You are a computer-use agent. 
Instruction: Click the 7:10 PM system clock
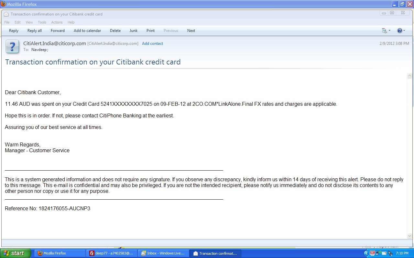tap(402, 253)
